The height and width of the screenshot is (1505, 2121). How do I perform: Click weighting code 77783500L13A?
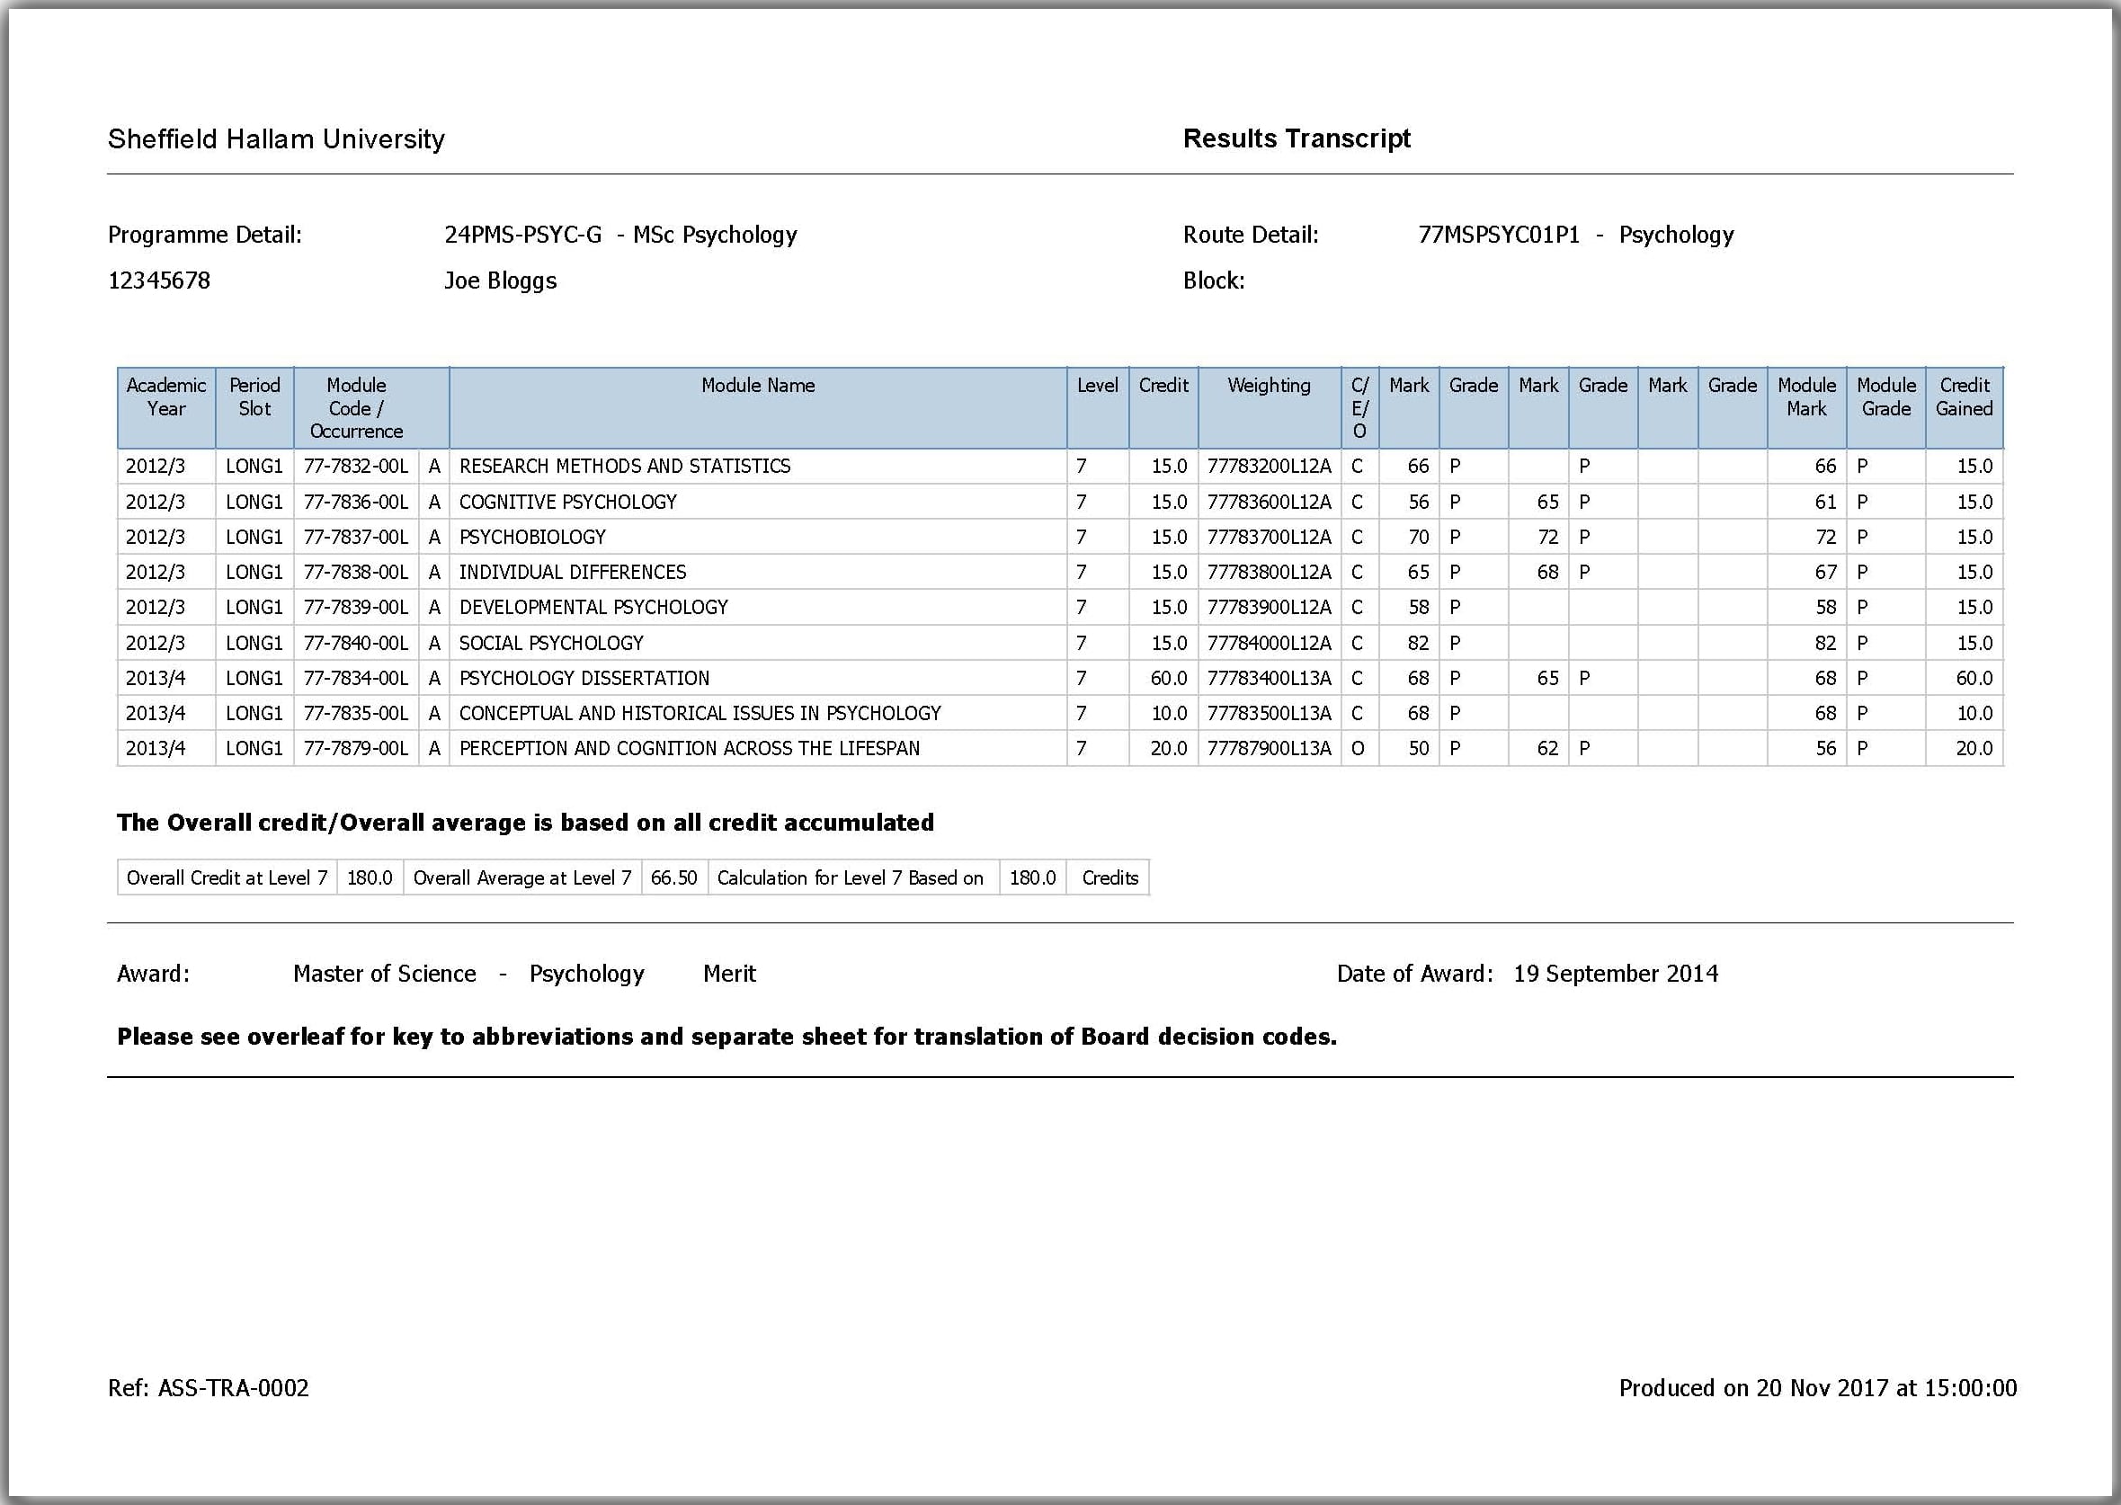pos(1269,713)
